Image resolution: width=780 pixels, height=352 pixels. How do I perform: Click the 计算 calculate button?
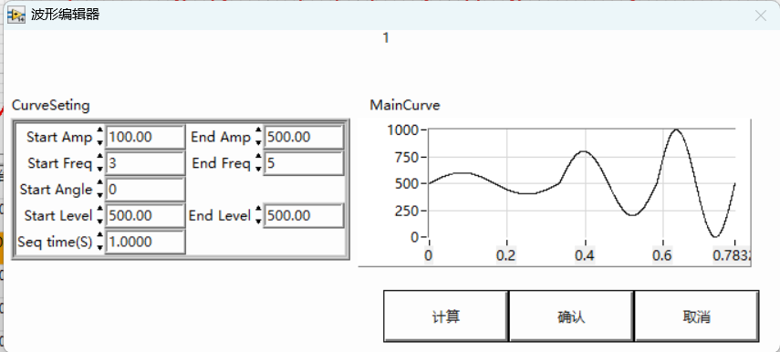(x=446, y=316)
